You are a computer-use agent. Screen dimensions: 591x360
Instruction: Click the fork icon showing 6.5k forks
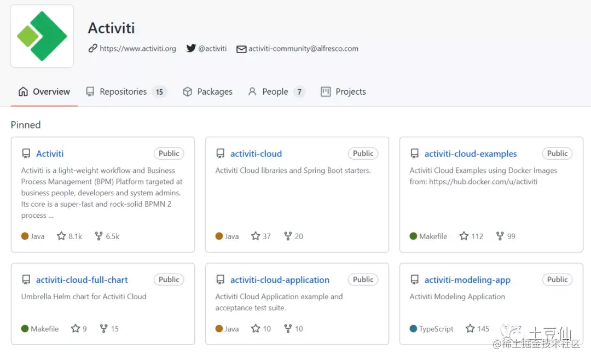coord(99,236)
